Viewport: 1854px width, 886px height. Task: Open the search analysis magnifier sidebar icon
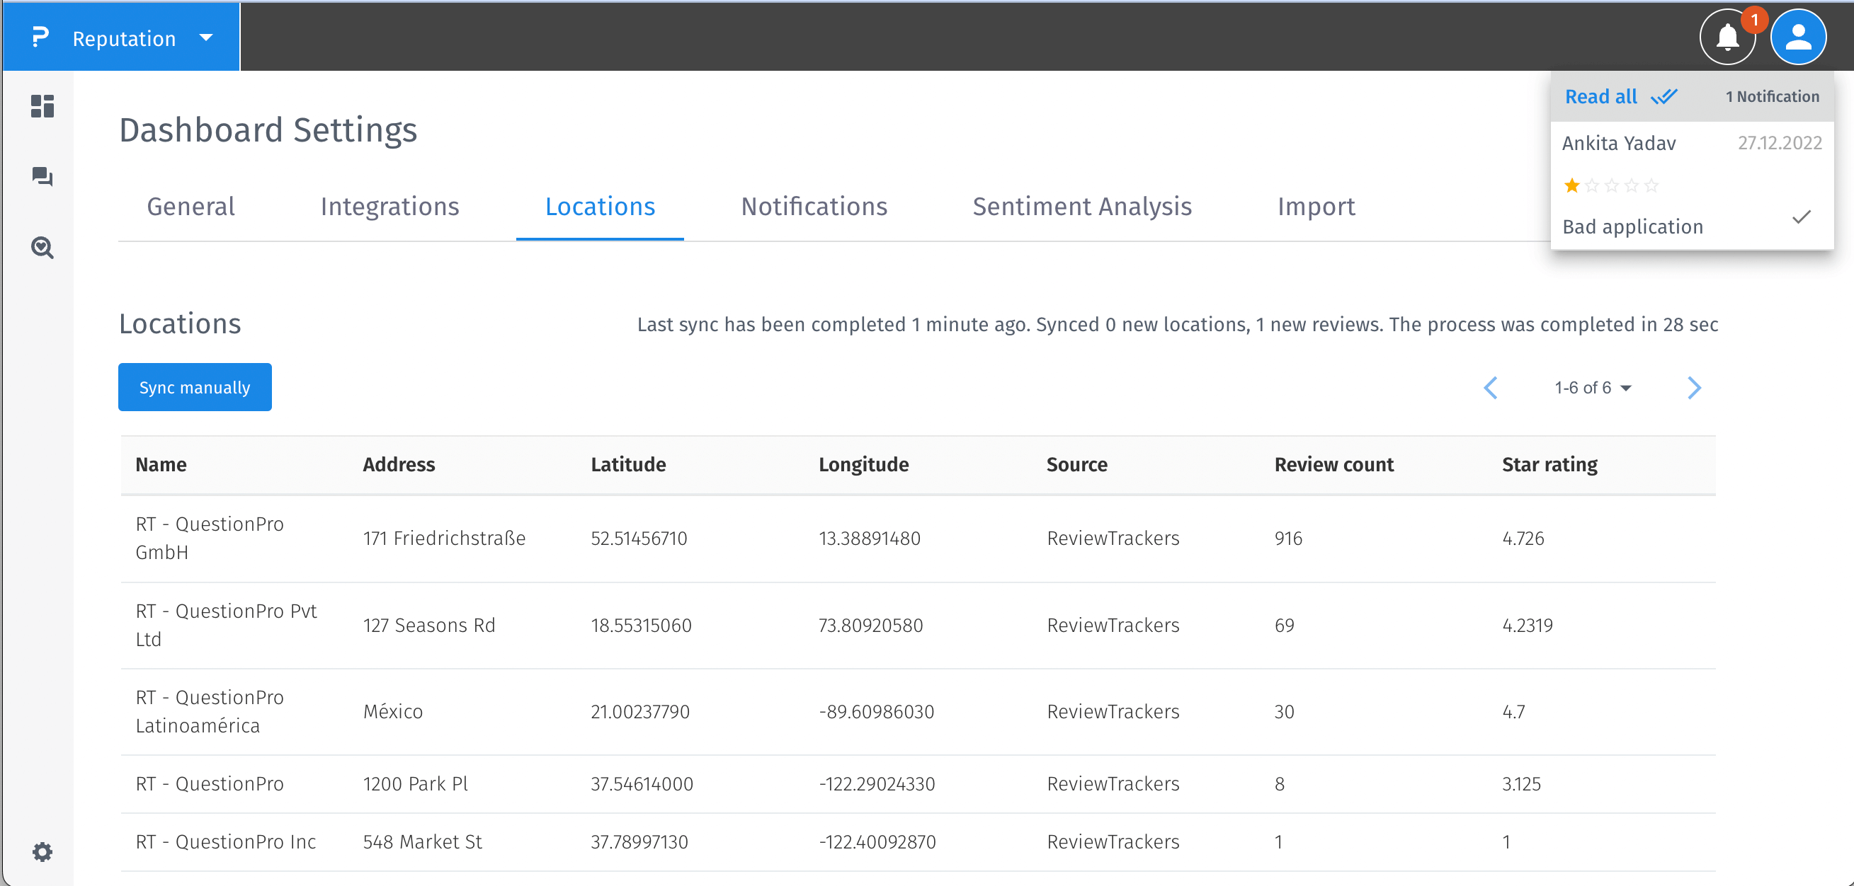tap(42, 248)
